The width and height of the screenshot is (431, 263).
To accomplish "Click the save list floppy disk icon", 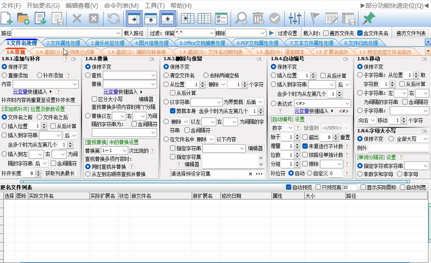I will [57, 18].
